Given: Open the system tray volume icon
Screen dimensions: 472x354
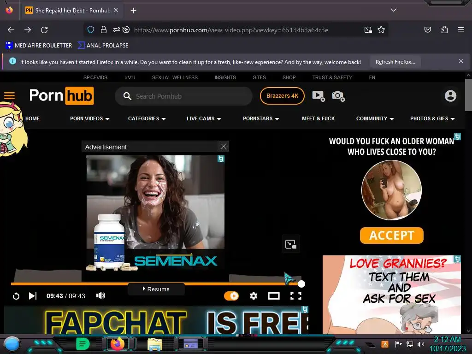Looking at the screenshot, I should tap(420, 344).
